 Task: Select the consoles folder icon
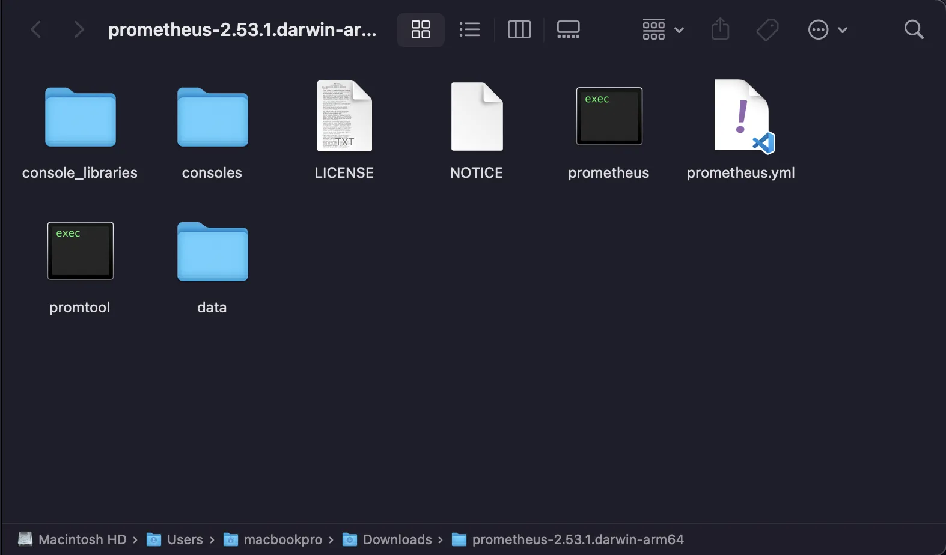tap(213, 117)
